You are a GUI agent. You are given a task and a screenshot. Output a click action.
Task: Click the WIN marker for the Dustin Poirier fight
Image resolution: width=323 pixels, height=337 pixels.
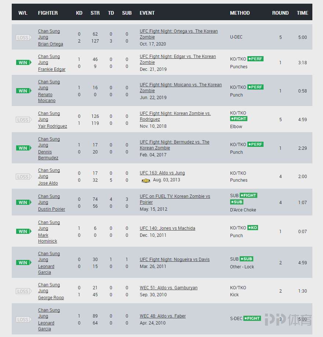(x=23, y=202)
